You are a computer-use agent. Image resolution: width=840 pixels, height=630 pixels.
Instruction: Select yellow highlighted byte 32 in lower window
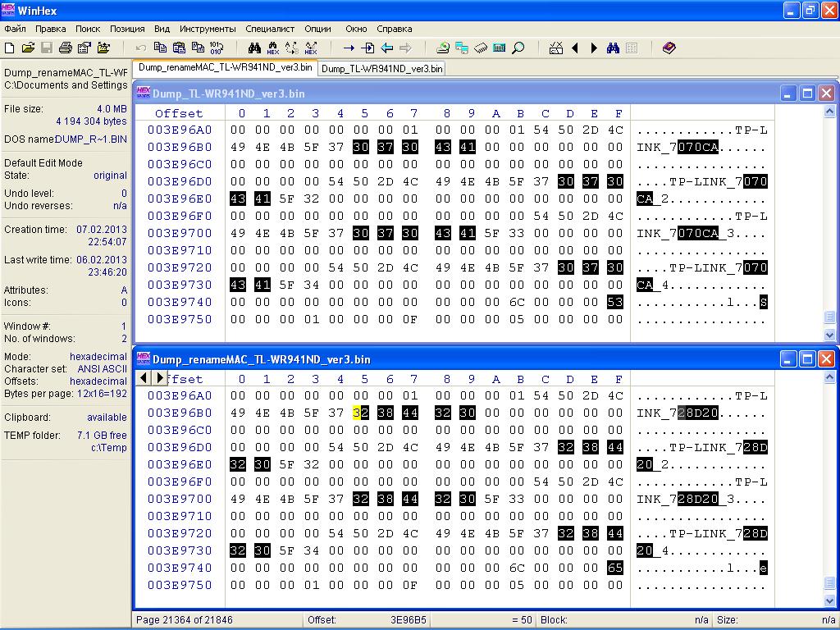[361, 413]
